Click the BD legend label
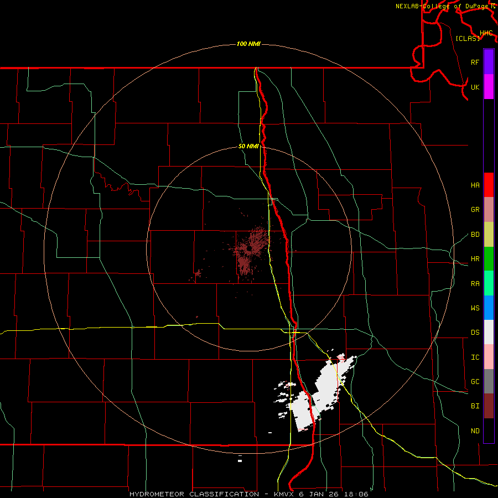Screen dimensions: 498x498 click(x=475, y=235)
